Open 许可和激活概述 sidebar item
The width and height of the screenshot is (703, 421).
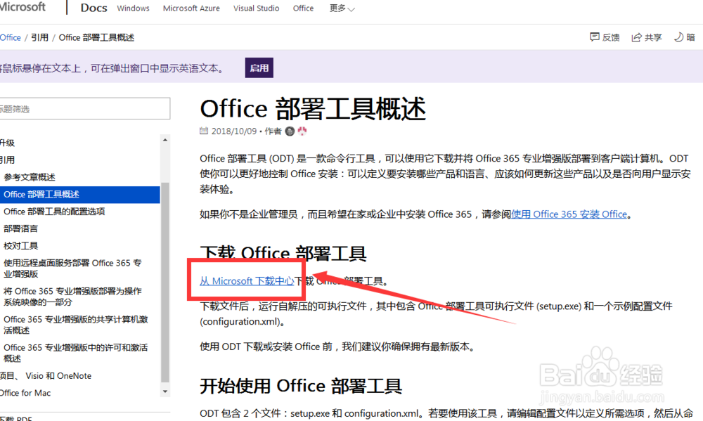coord(76,353)
